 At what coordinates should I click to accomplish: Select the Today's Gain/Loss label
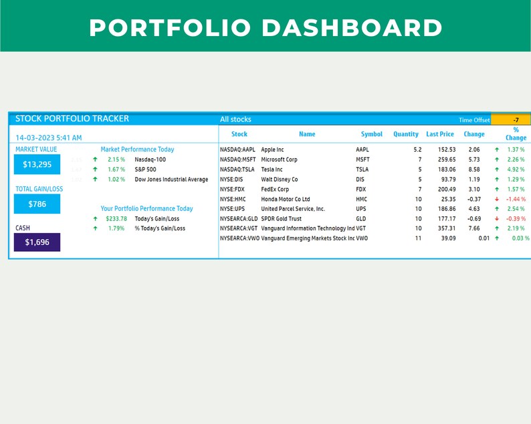156,219
